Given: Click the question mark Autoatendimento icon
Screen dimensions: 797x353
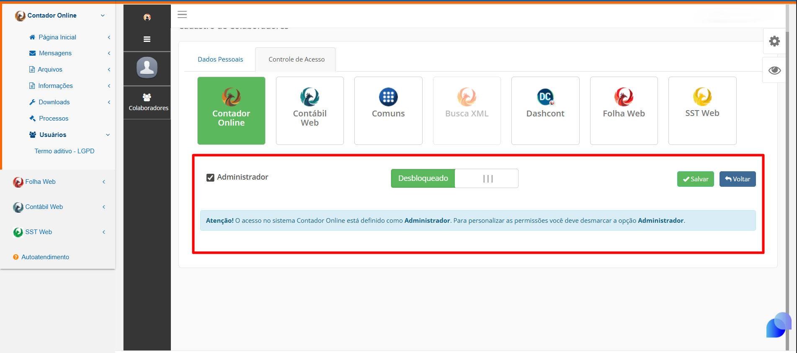Looking at the screenshot, I should click(x=16, y=257).
